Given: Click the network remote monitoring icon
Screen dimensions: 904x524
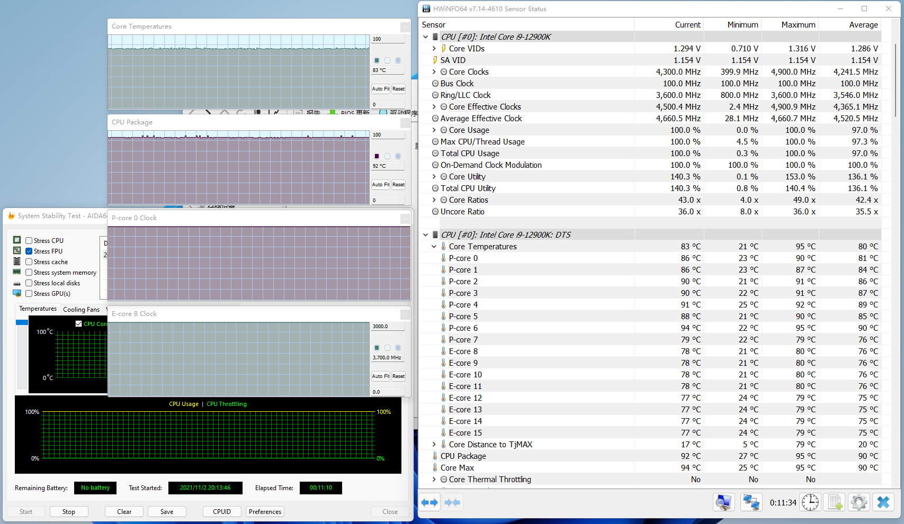Looking at the screenshot, I should (x=751, y=502).
